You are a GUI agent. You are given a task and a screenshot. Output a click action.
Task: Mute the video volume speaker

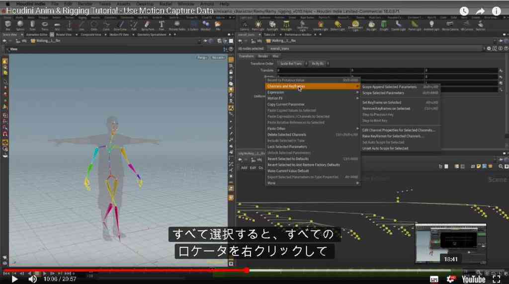[x=32, y=279]
